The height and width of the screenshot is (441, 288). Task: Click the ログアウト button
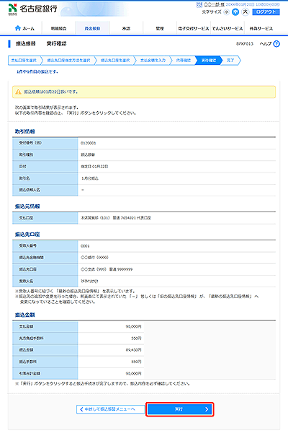coord(266,12)
